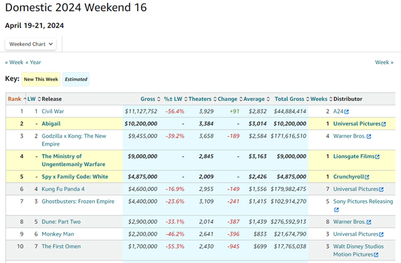Click Crunchyroll external link icon
This screenshot has width=401, height=263.
[367, 177]
